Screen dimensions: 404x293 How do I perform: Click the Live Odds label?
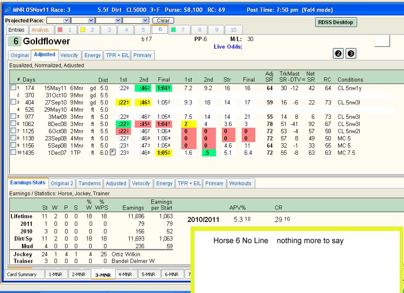(x=228, y=47)
